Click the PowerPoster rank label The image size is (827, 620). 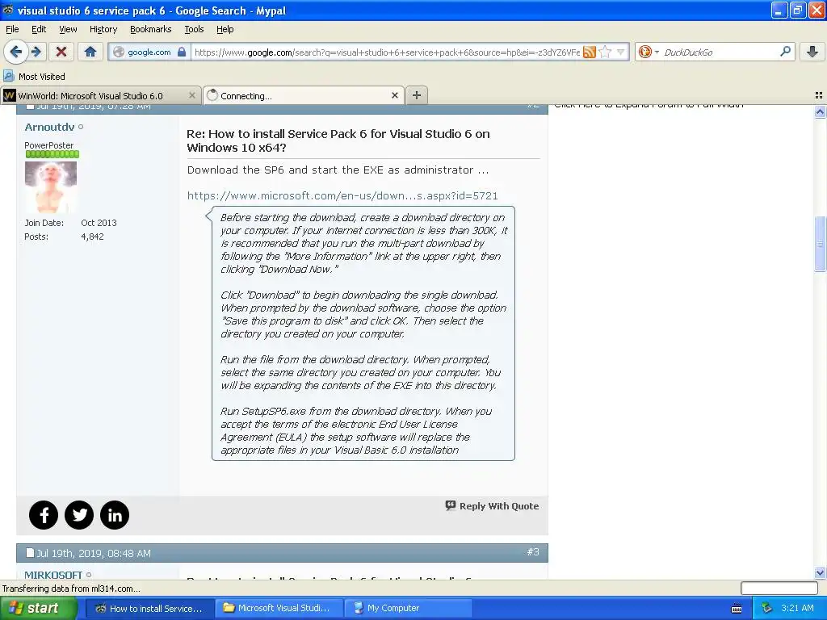pos(49,145)
